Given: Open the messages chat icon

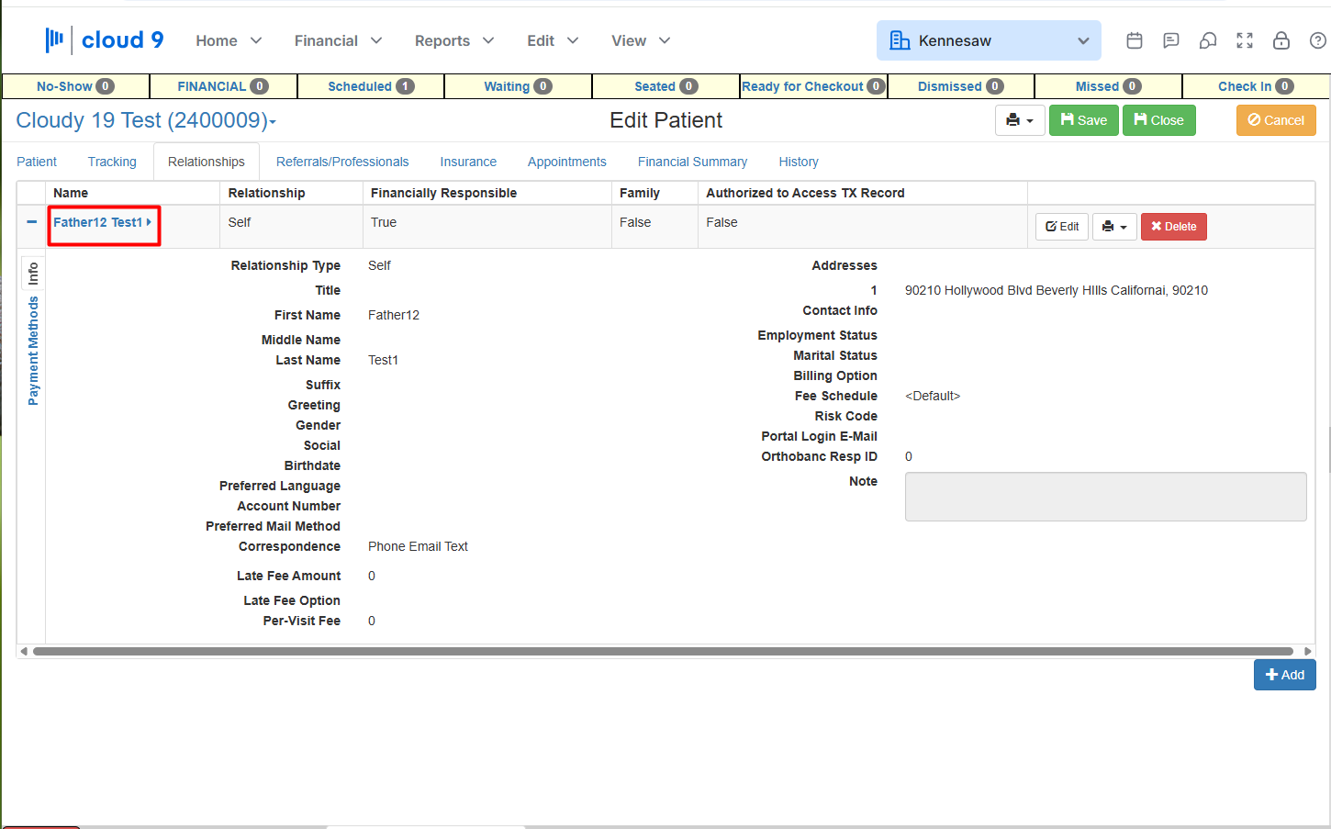Looking at the screenshot, I should [1171, 40].
